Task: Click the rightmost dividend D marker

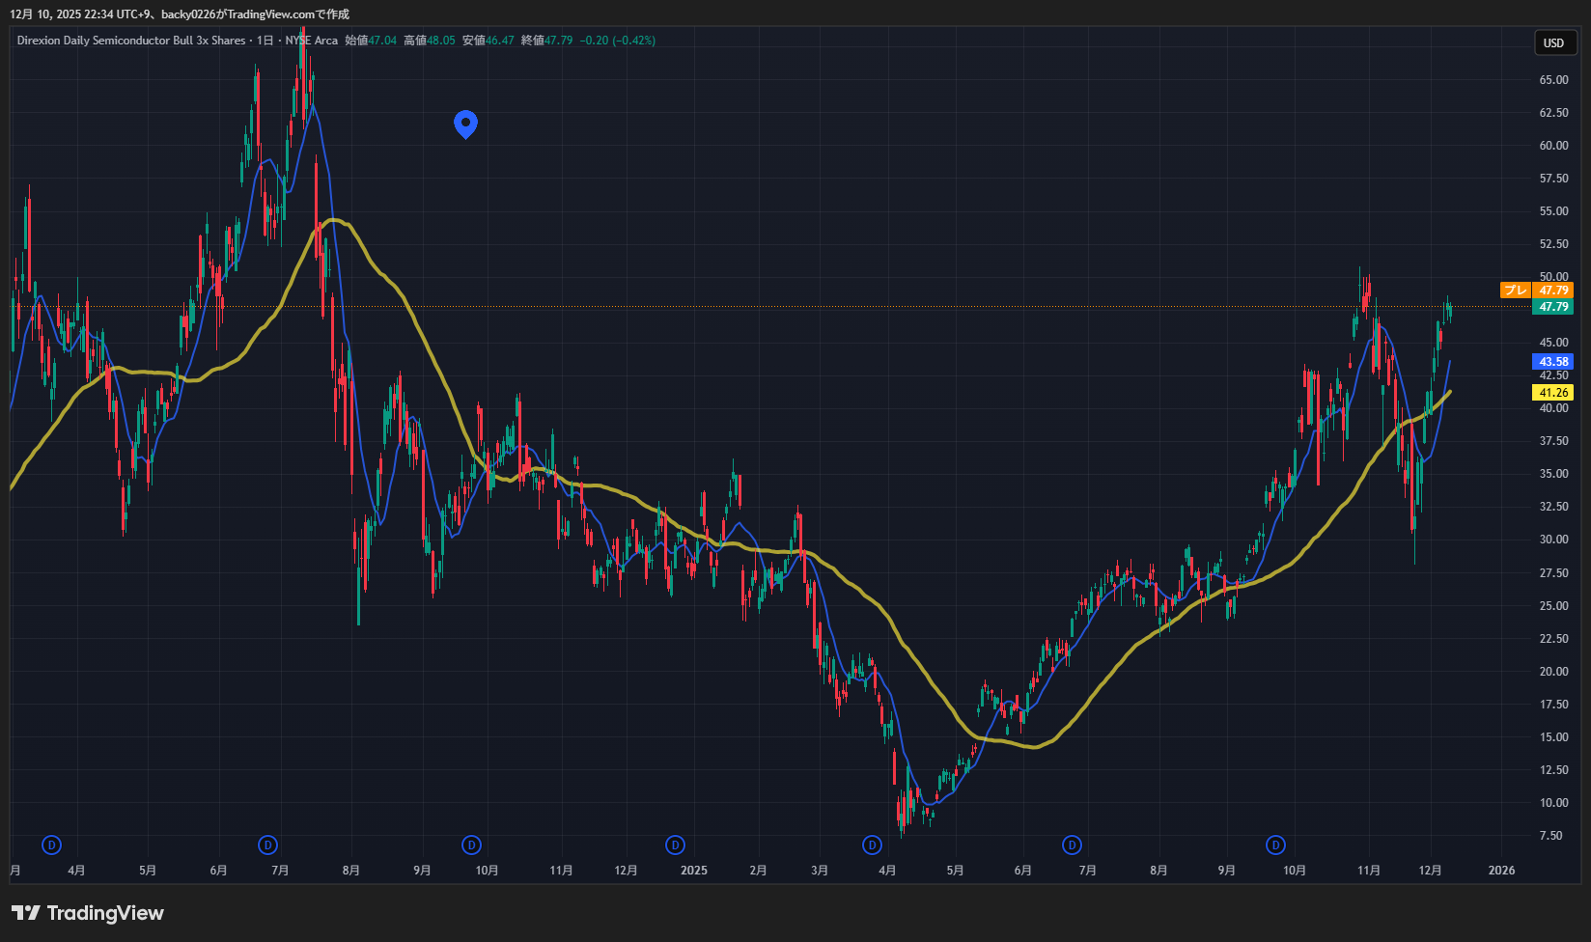Action: pyautogui.click(x=1275, y=845)
